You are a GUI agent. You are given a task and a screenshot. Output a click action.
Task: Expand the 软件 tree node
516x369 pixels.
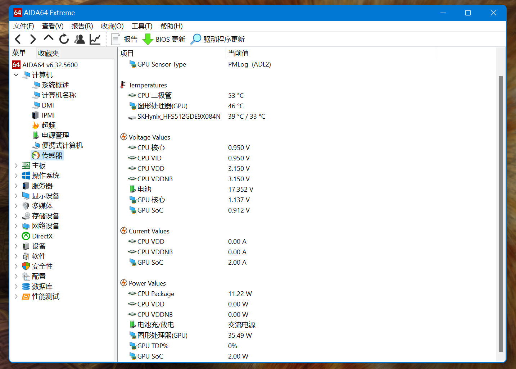pos(16,256)
